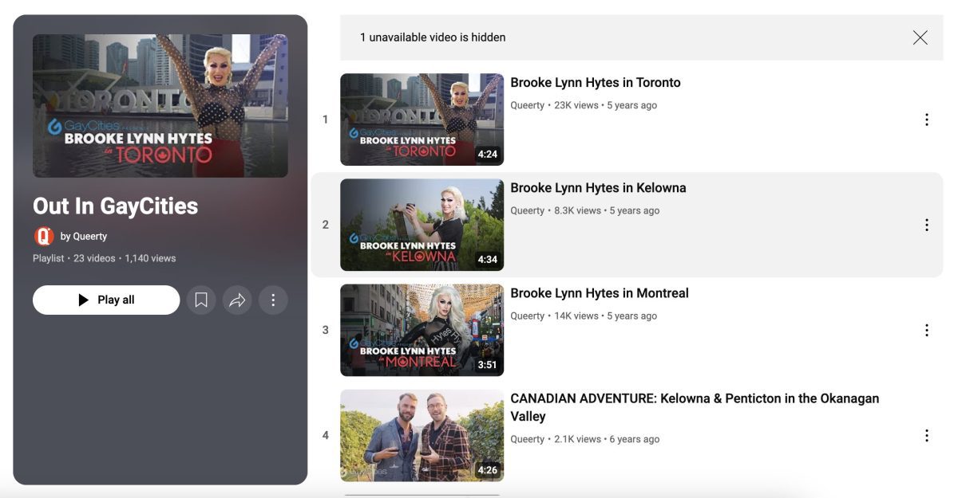Click the Play all button
The image size is (958, 498).
pyautogui.click(x=106, y=300)
